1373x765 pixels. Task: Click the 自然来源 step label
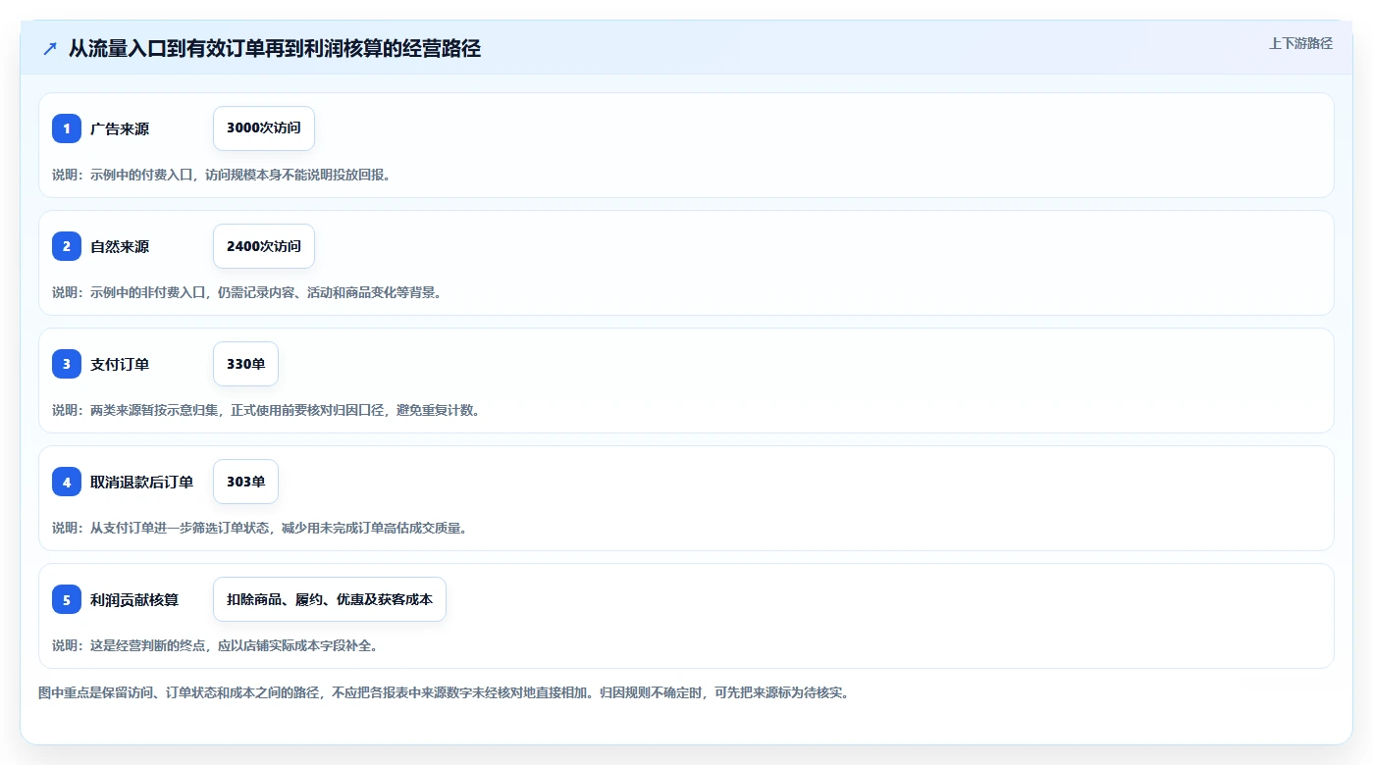pyautogui.click(x=120, y=246)
